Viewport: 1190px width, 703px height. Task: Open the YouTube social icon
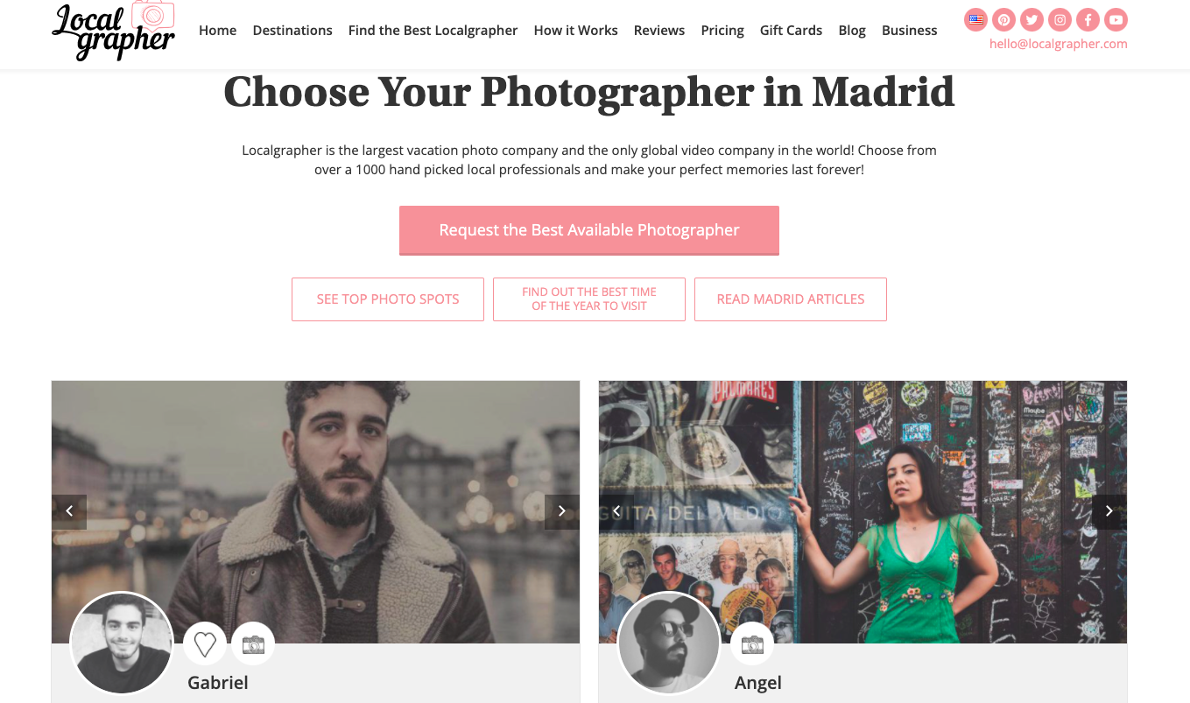1116,19
